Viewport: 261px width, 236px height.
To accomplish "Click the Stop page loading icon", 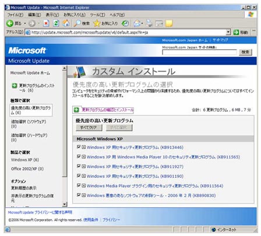I will click(46, 23).
